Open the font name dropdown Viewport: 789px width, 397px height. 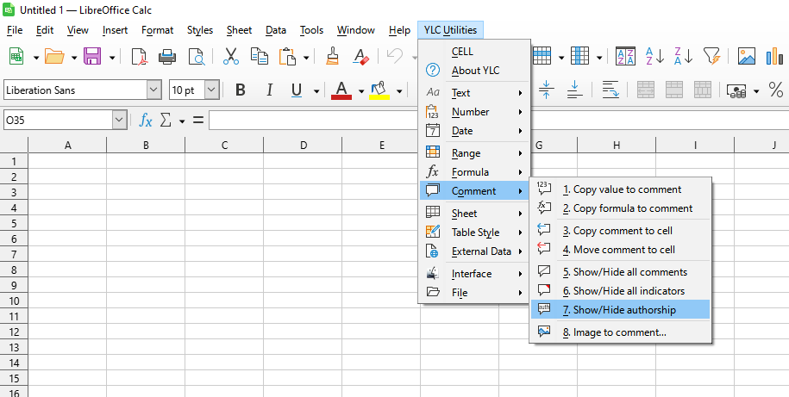point(153,90)
